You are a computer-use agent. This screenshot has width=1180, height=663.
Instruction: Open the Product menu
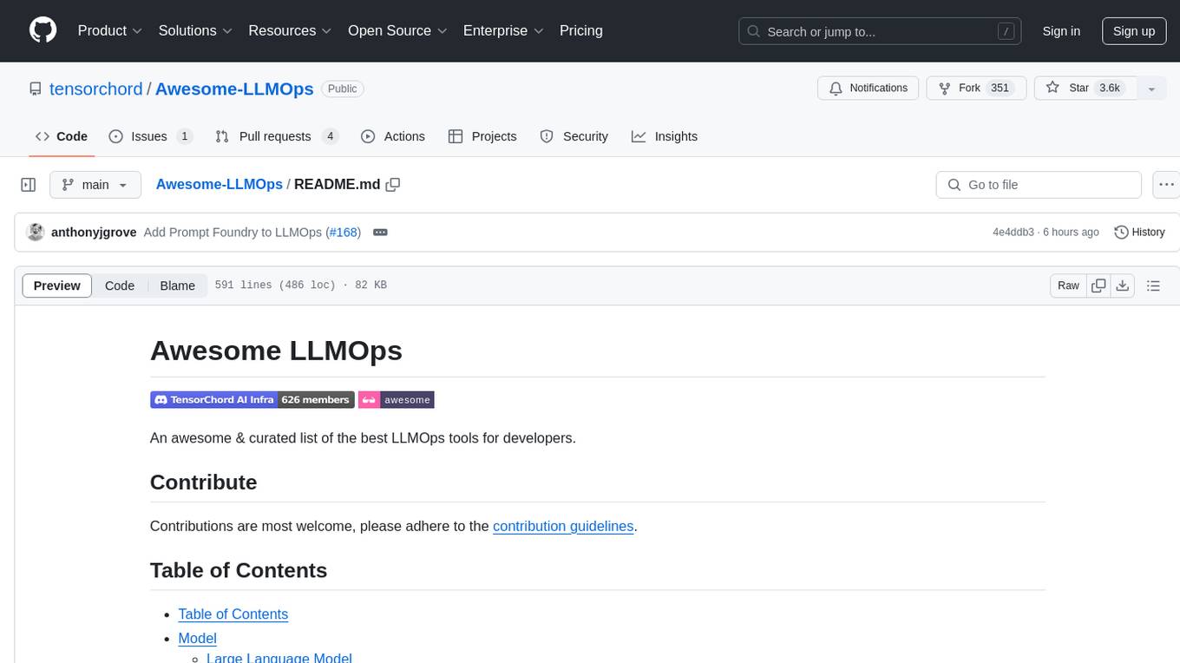point(109,30)
